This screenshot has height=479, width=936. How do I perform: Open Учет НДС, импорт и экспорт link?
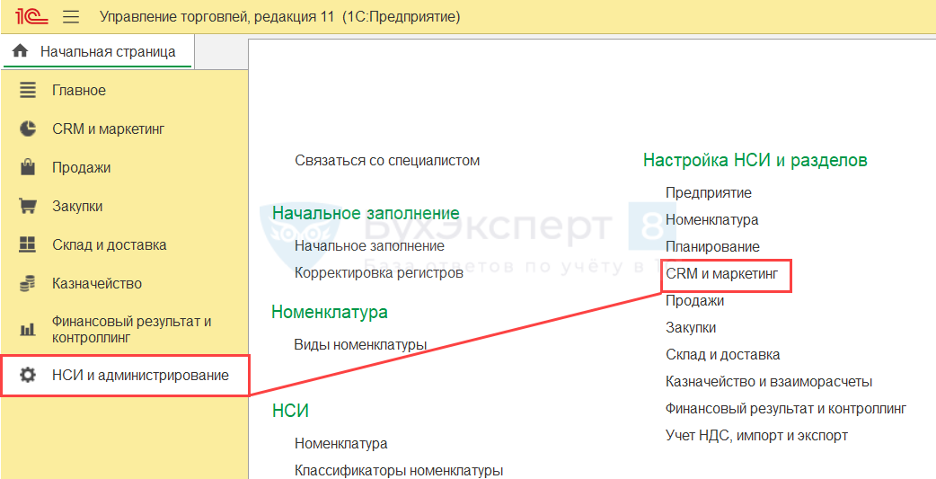(x=757, y=435)
